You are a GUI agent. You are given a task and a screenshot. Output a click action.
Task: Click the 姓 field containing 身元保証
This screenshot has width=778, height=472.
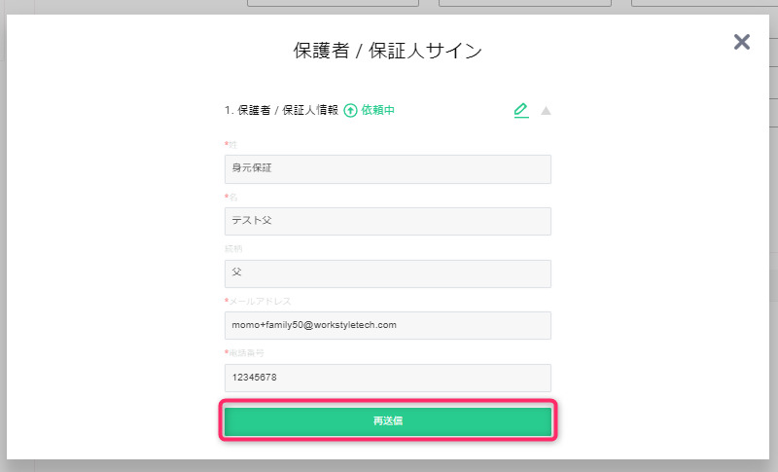[x=387, y=169]
